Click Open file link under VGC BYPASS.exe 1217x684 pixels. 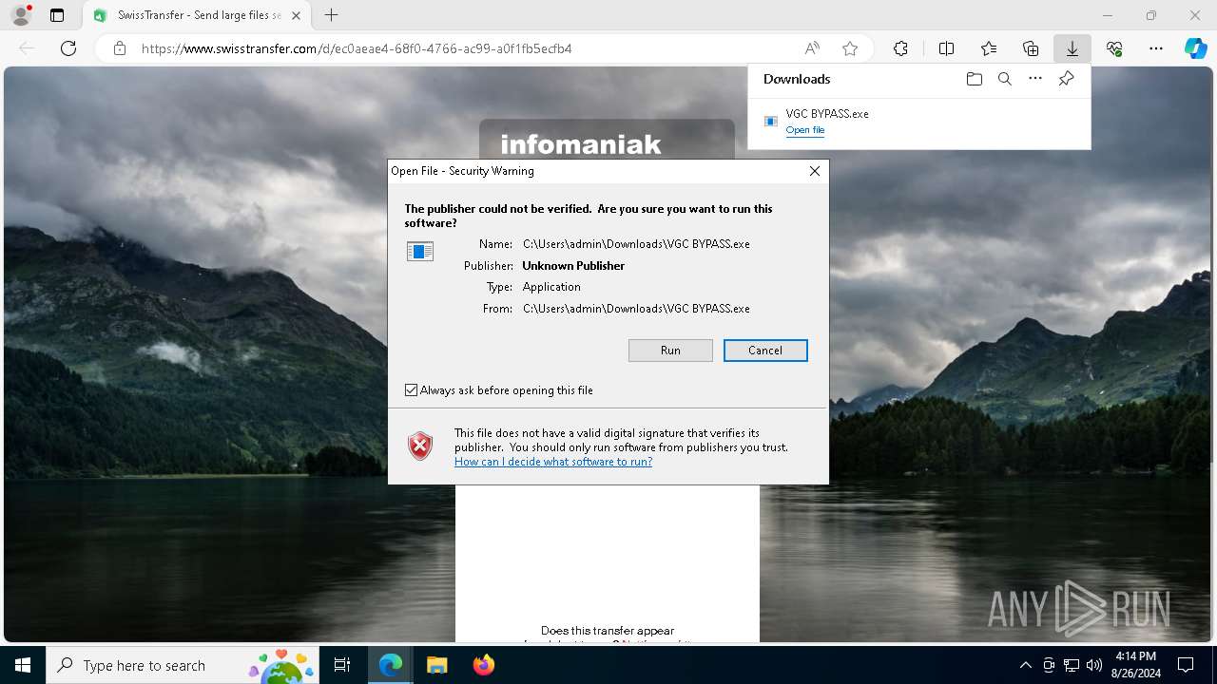pyautogui.click(x=805, y=130)
